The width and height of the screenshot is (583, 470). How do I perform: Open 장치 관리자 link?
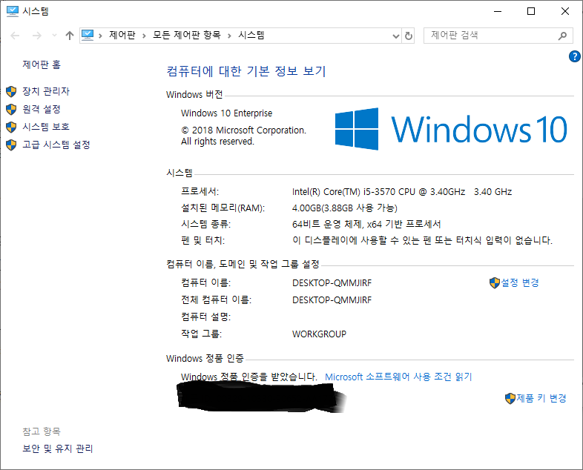[x=46, y=91]
